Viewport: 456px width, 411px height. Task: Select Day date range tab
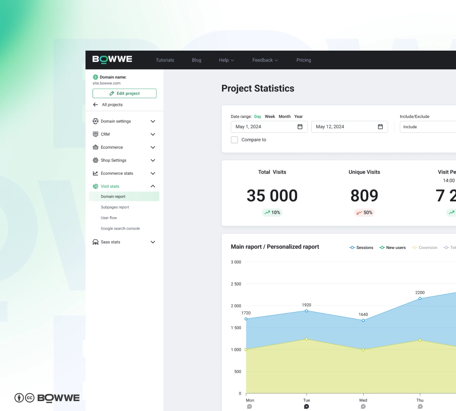pos(258,116)
